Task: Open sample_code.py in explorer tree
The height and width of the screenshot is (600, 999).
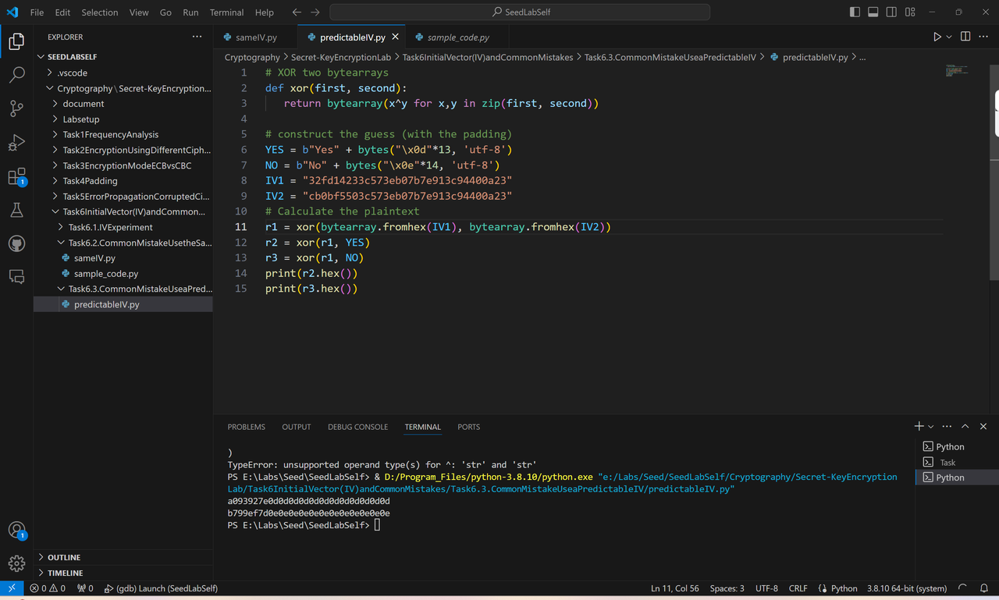Action: tap(123, 274)
